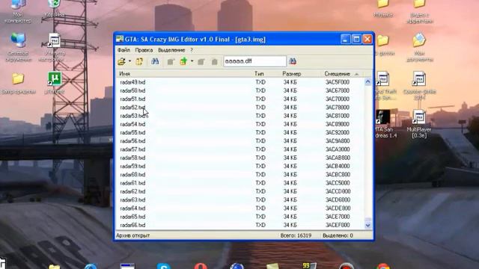The image size is (479, 269).
Task: Select the radar63.txd row
Action: point(240,200)
